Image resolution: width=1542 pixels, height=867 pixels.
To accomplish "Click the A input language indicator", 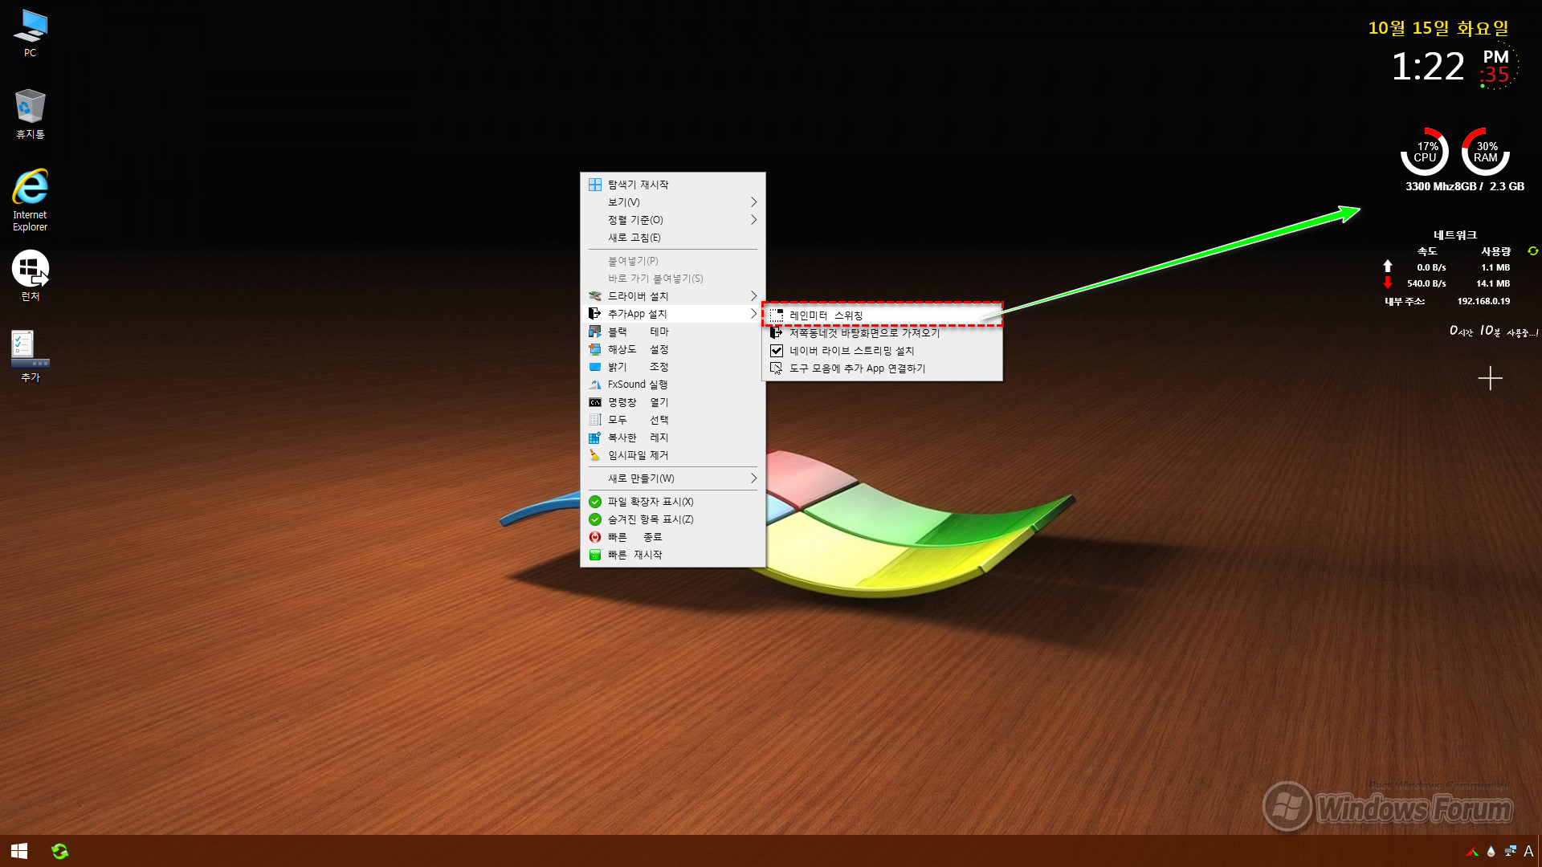I will (1528, 851).
